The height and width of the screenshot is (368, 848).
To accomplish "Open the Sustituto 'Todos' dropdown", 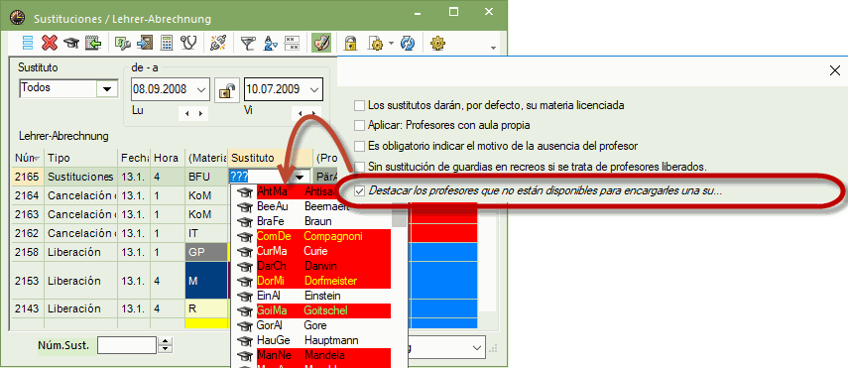I will [106, 88].
